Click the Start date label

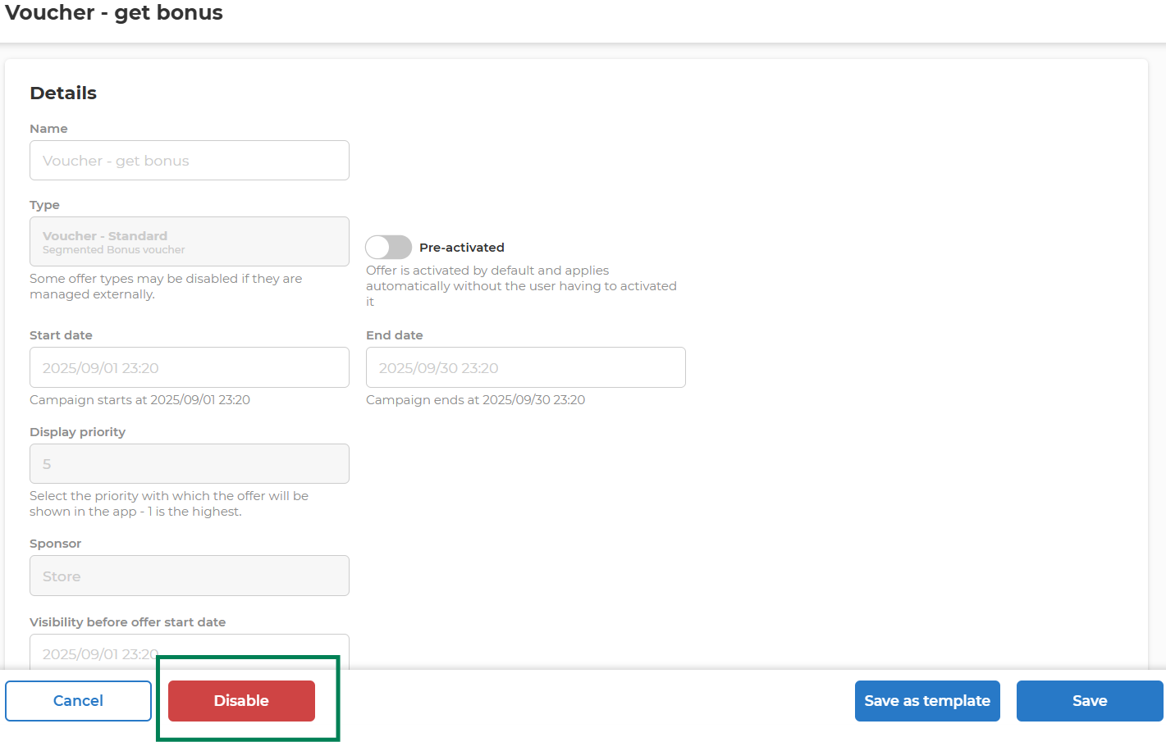point(61,335)
